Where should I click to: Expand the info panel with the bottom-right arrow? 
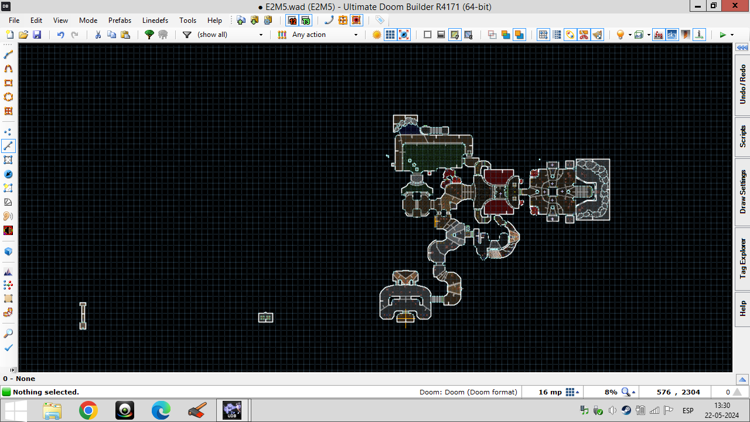tap(742, 379)
